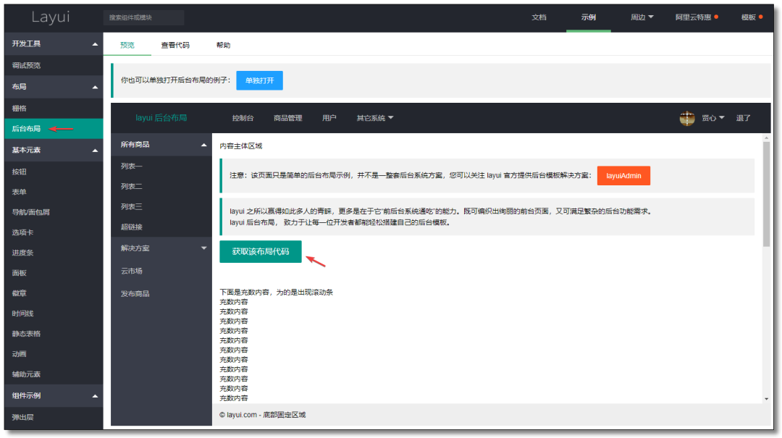
Task: Focus the 搜索组件或模块 search field
Action: 143,17
